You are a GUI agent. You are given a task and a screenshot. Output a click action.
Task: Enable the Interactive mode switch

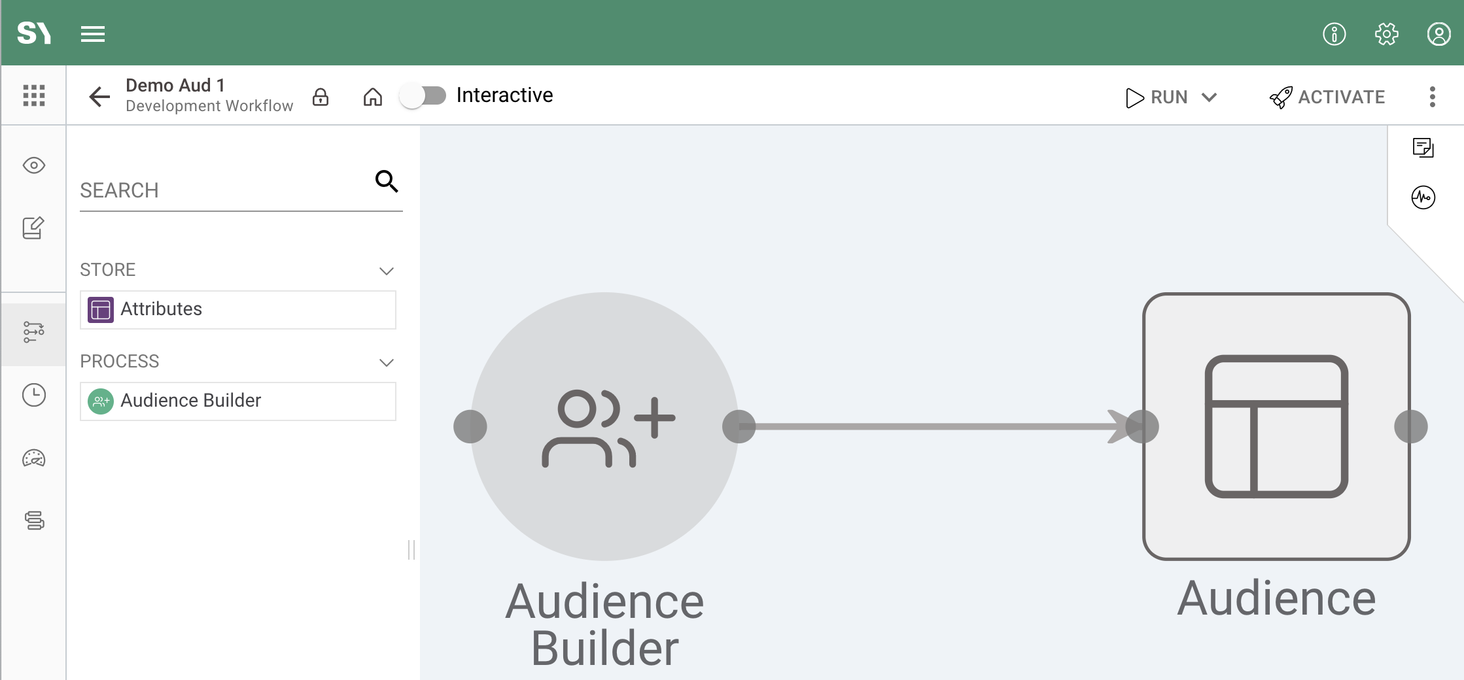click(424, 95)
